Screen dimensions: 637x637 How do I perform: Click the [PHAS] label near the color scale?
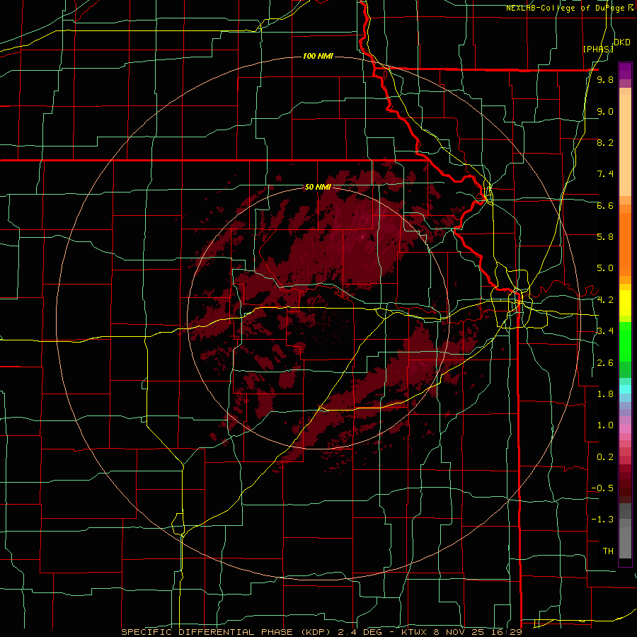(x=598, y=50)
